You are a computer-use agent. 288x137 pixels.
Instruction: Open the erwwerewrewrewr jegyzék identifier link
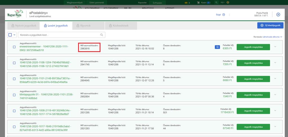[x=44, y=48]
